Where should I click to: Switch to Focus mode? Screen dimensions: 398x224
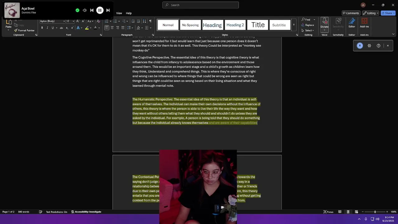(x=328, y=212)
